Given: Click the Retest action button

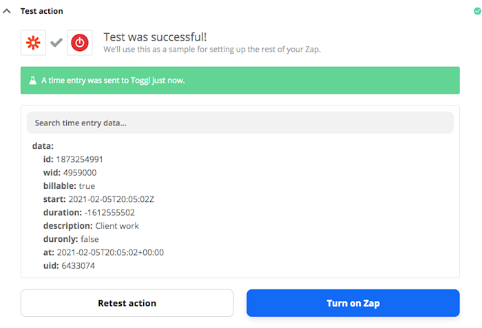Looking at the screenshot, I should coord(127,303).
